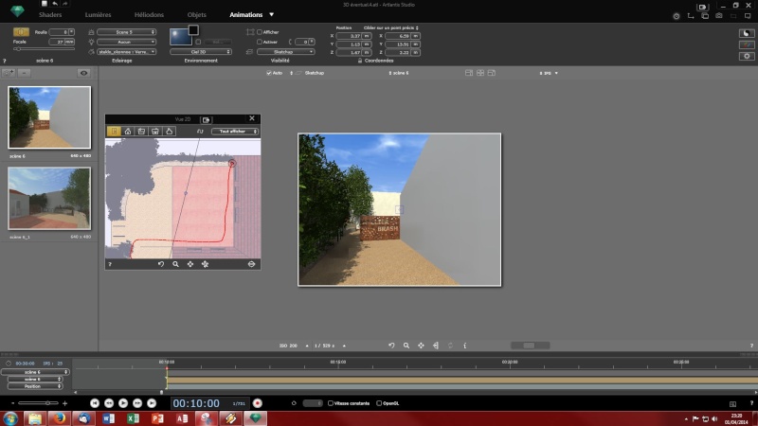Screen dimensions: 758x426
Task: Click the red record button
Action: tap(257, 403)
